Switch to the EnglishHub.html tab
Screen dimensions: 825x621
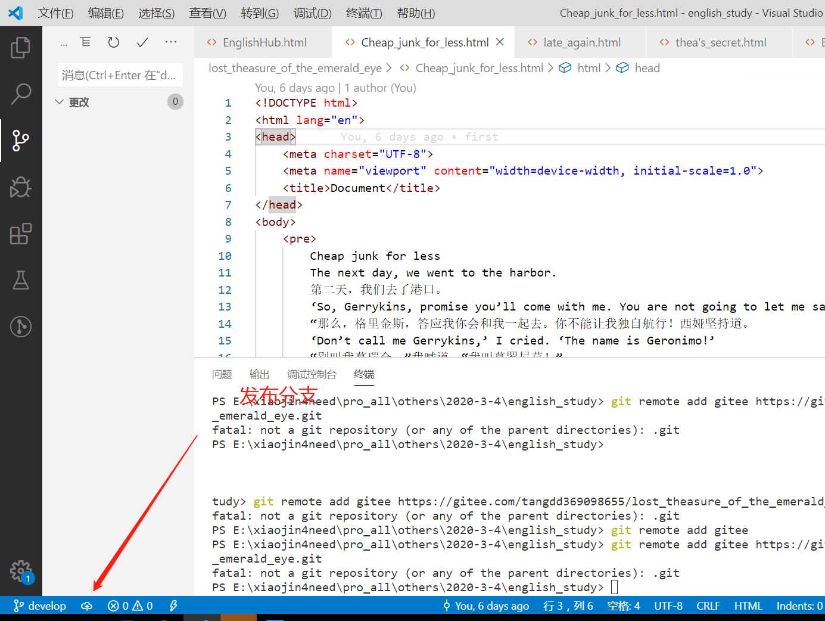click(x=263, y=42)
